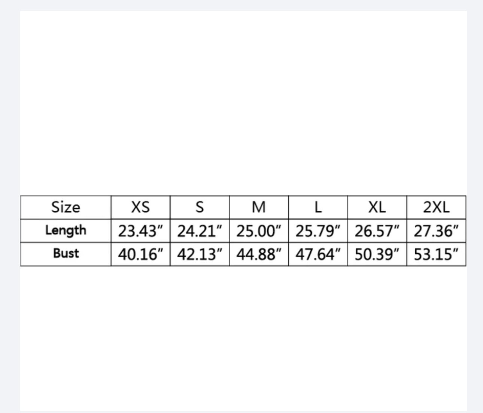Image resolution: width=483 pixels, height=413 pixels.
Task: Click the 47.64" bust value
Action: (318, 254)
